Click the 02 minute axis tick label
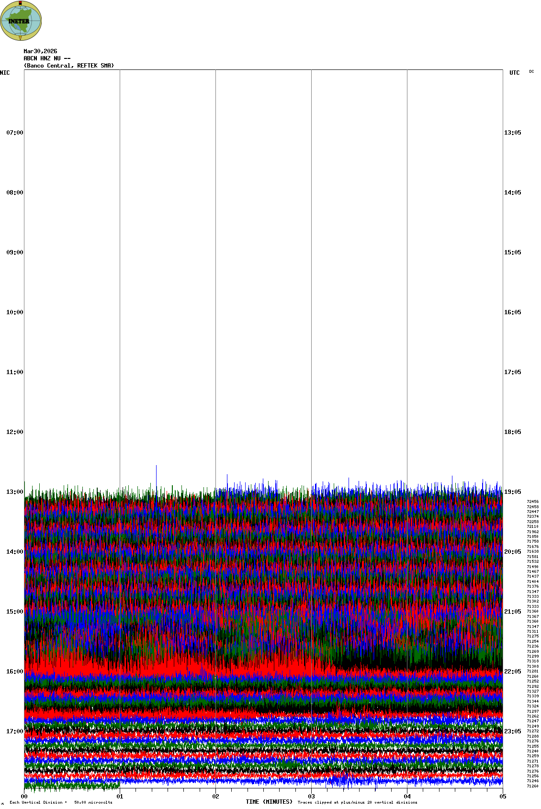 click(216, 797)
